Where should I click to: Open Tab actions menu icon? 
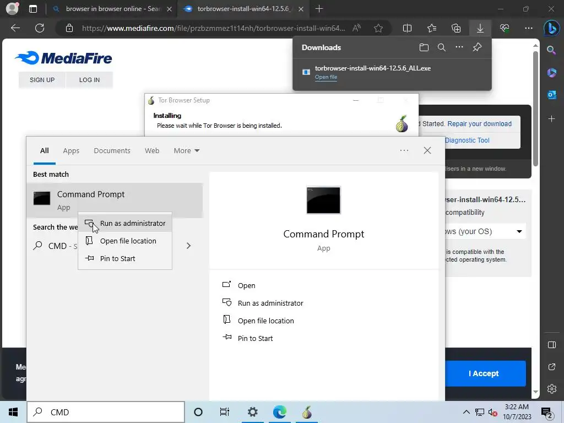32,9
